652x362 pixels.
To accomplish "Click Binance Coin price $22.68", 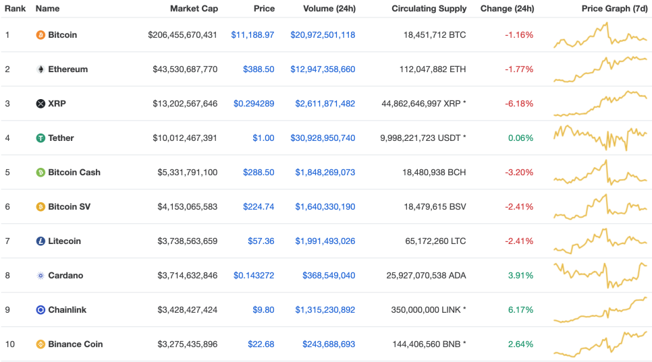I will click(261, 344).
